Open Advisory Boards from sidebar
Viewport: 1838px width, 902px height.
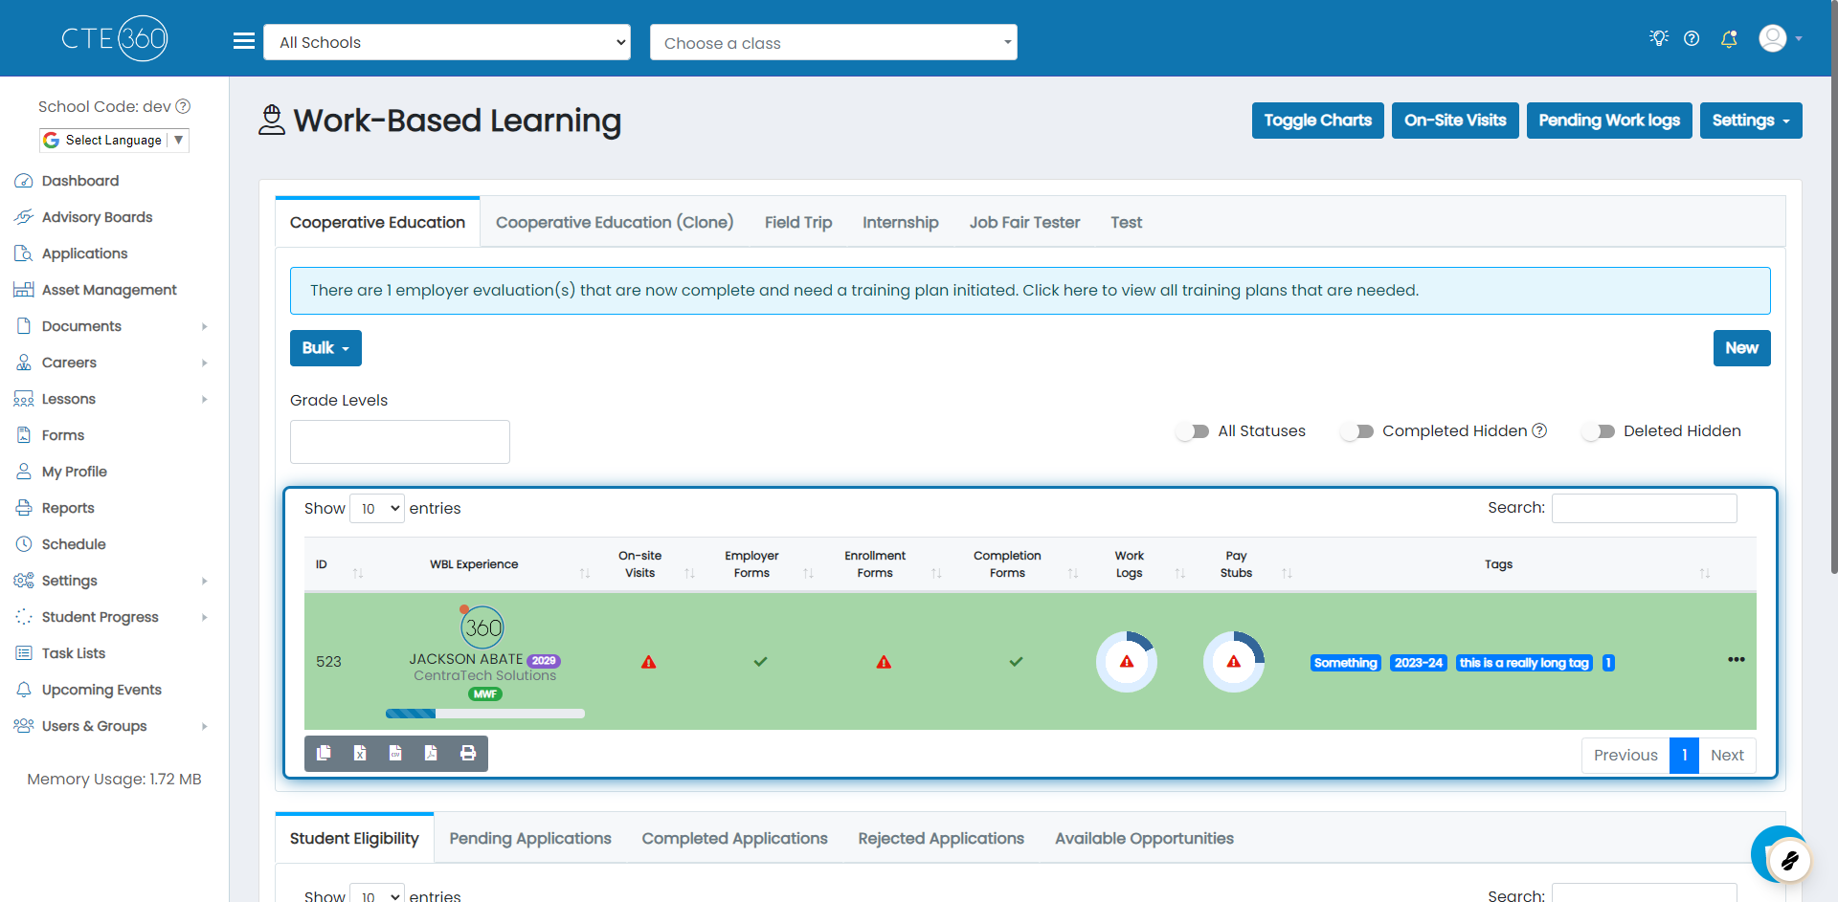click(x=97, y=217)
